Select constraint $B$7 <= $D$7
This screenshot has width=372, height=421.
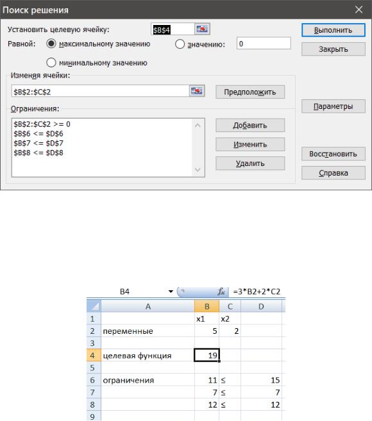(38, 143)
